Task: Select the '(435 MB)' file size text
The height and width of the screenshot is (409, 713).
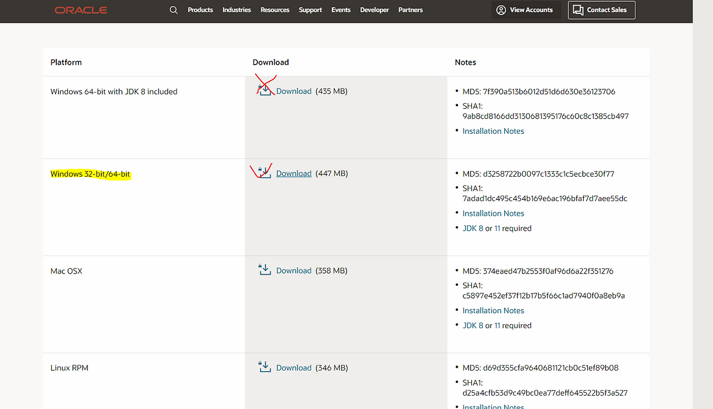Action: pos(331,91)
